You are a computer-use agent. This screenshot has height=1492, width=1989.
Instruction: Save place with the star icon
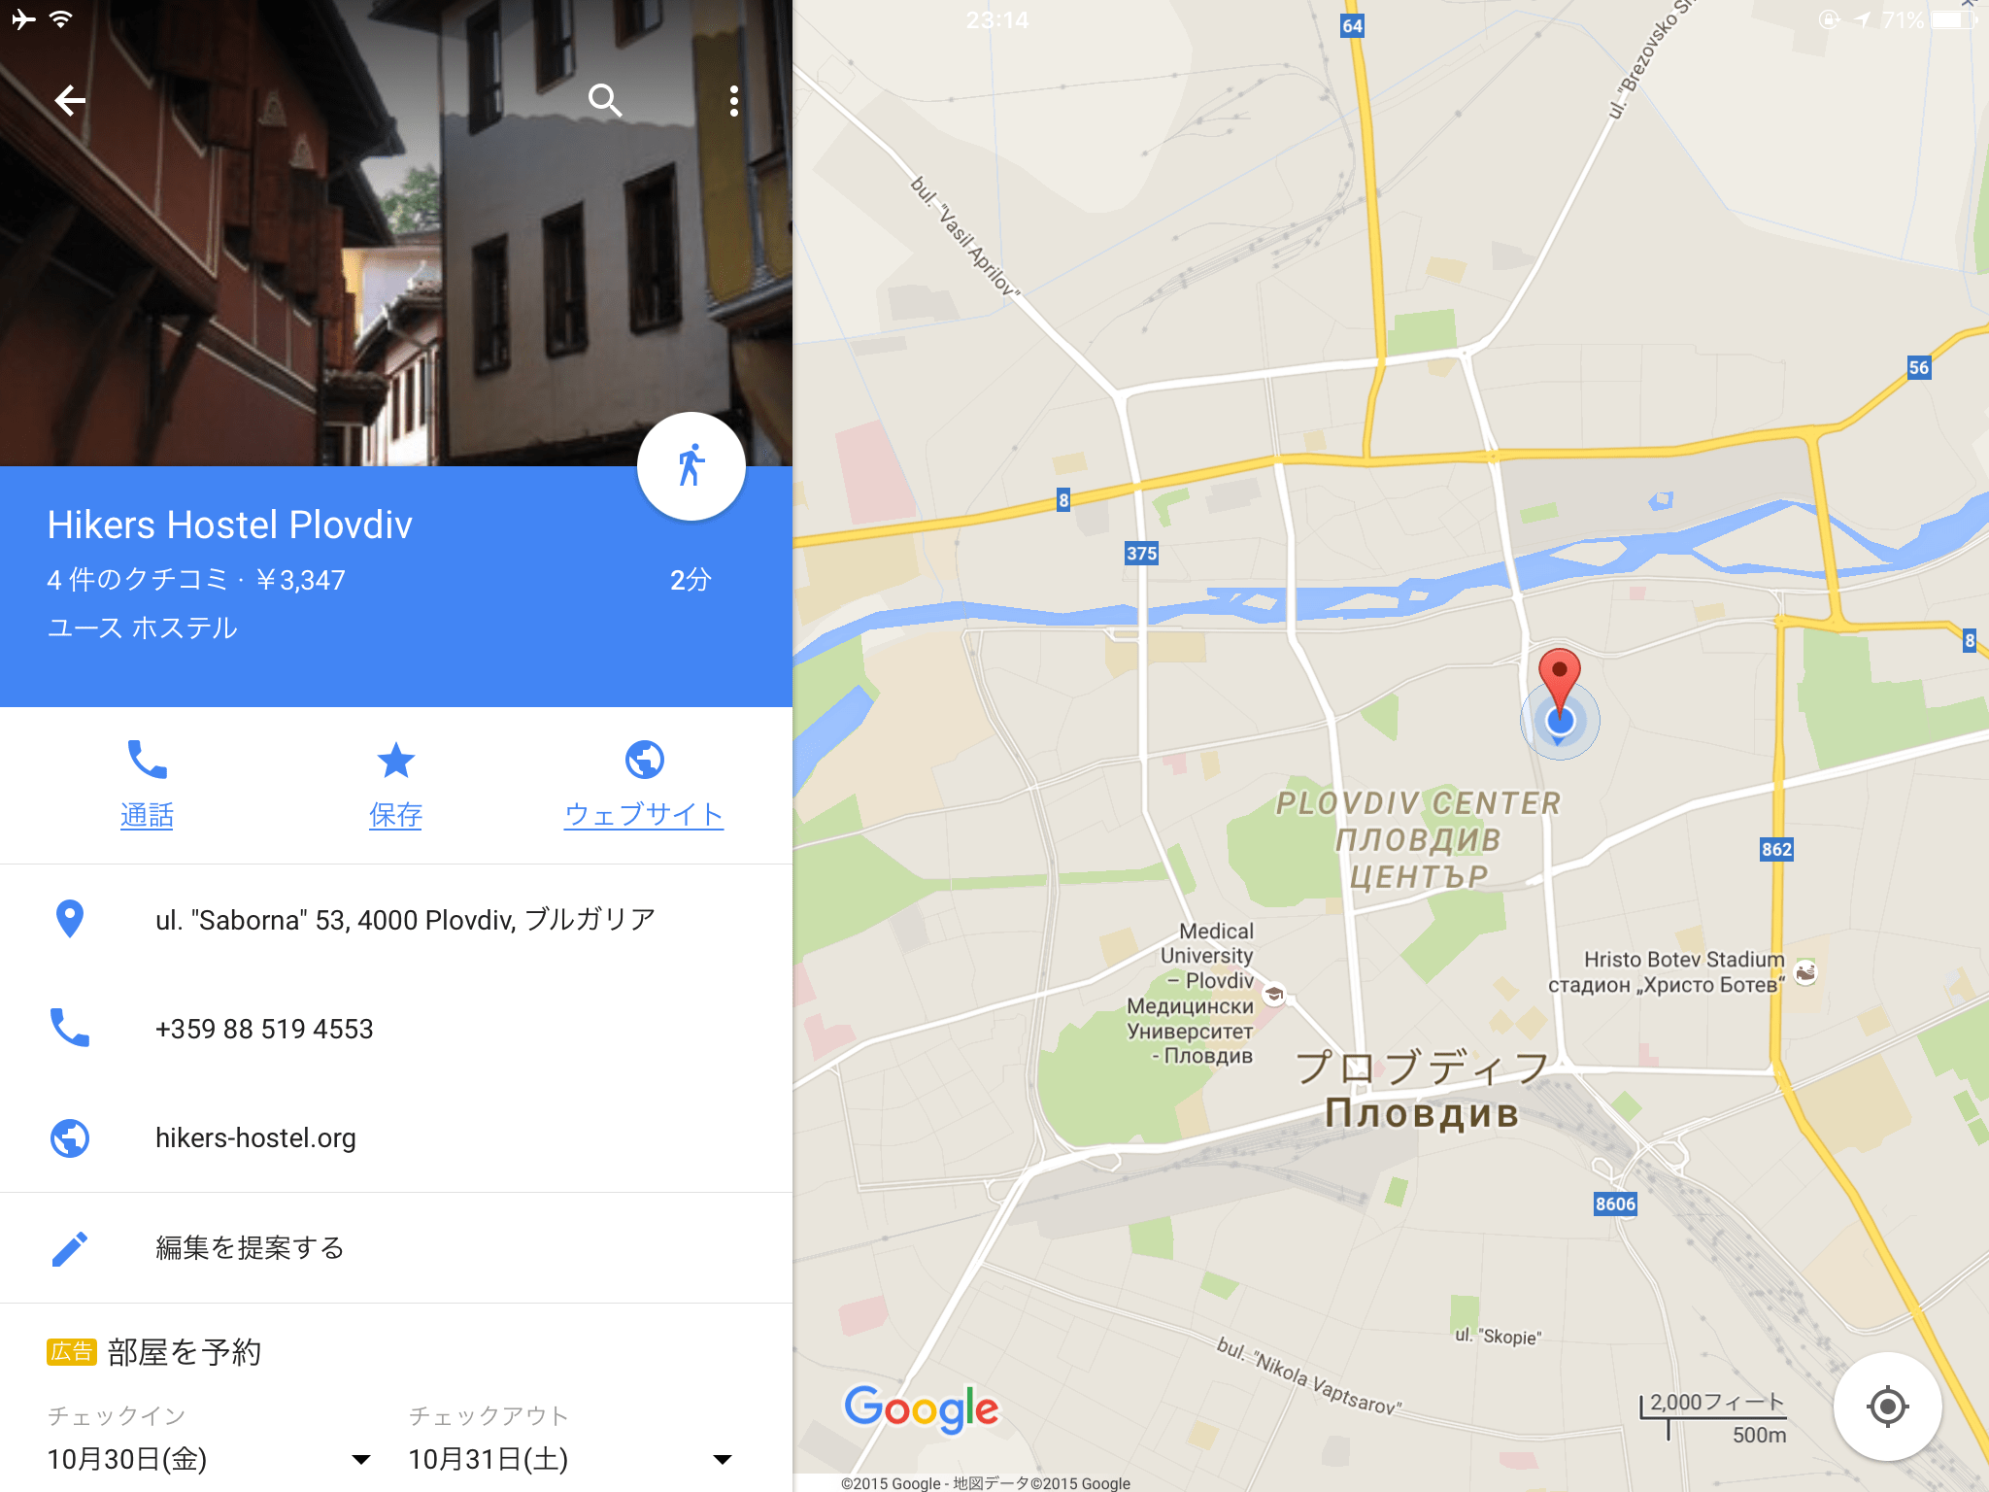395,760
